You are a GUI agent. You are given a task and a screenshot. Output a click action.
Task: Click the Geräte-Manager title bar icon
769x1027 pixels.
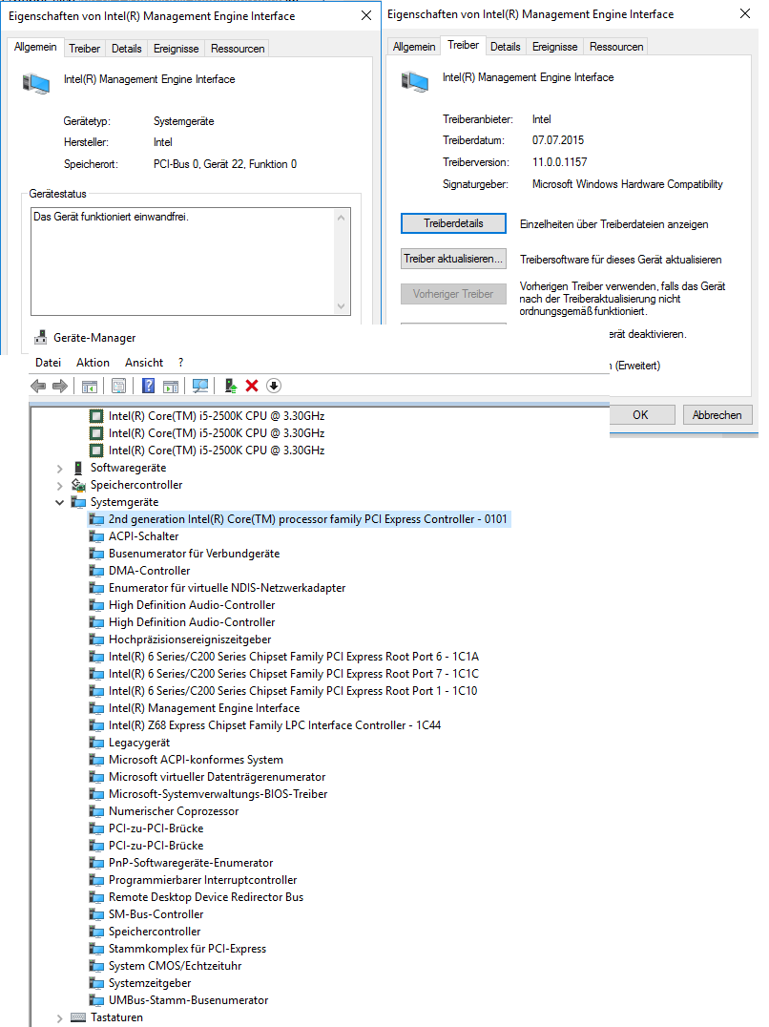coord(41,337)
